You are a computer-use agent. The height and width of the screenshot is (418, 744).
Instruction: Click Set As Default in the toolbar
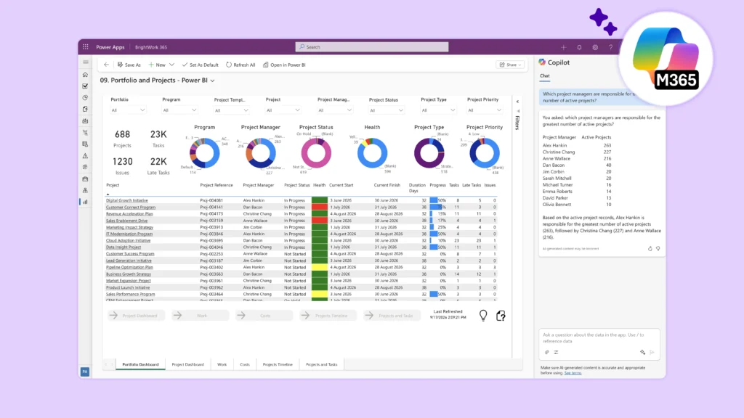[x=201, y=65]
